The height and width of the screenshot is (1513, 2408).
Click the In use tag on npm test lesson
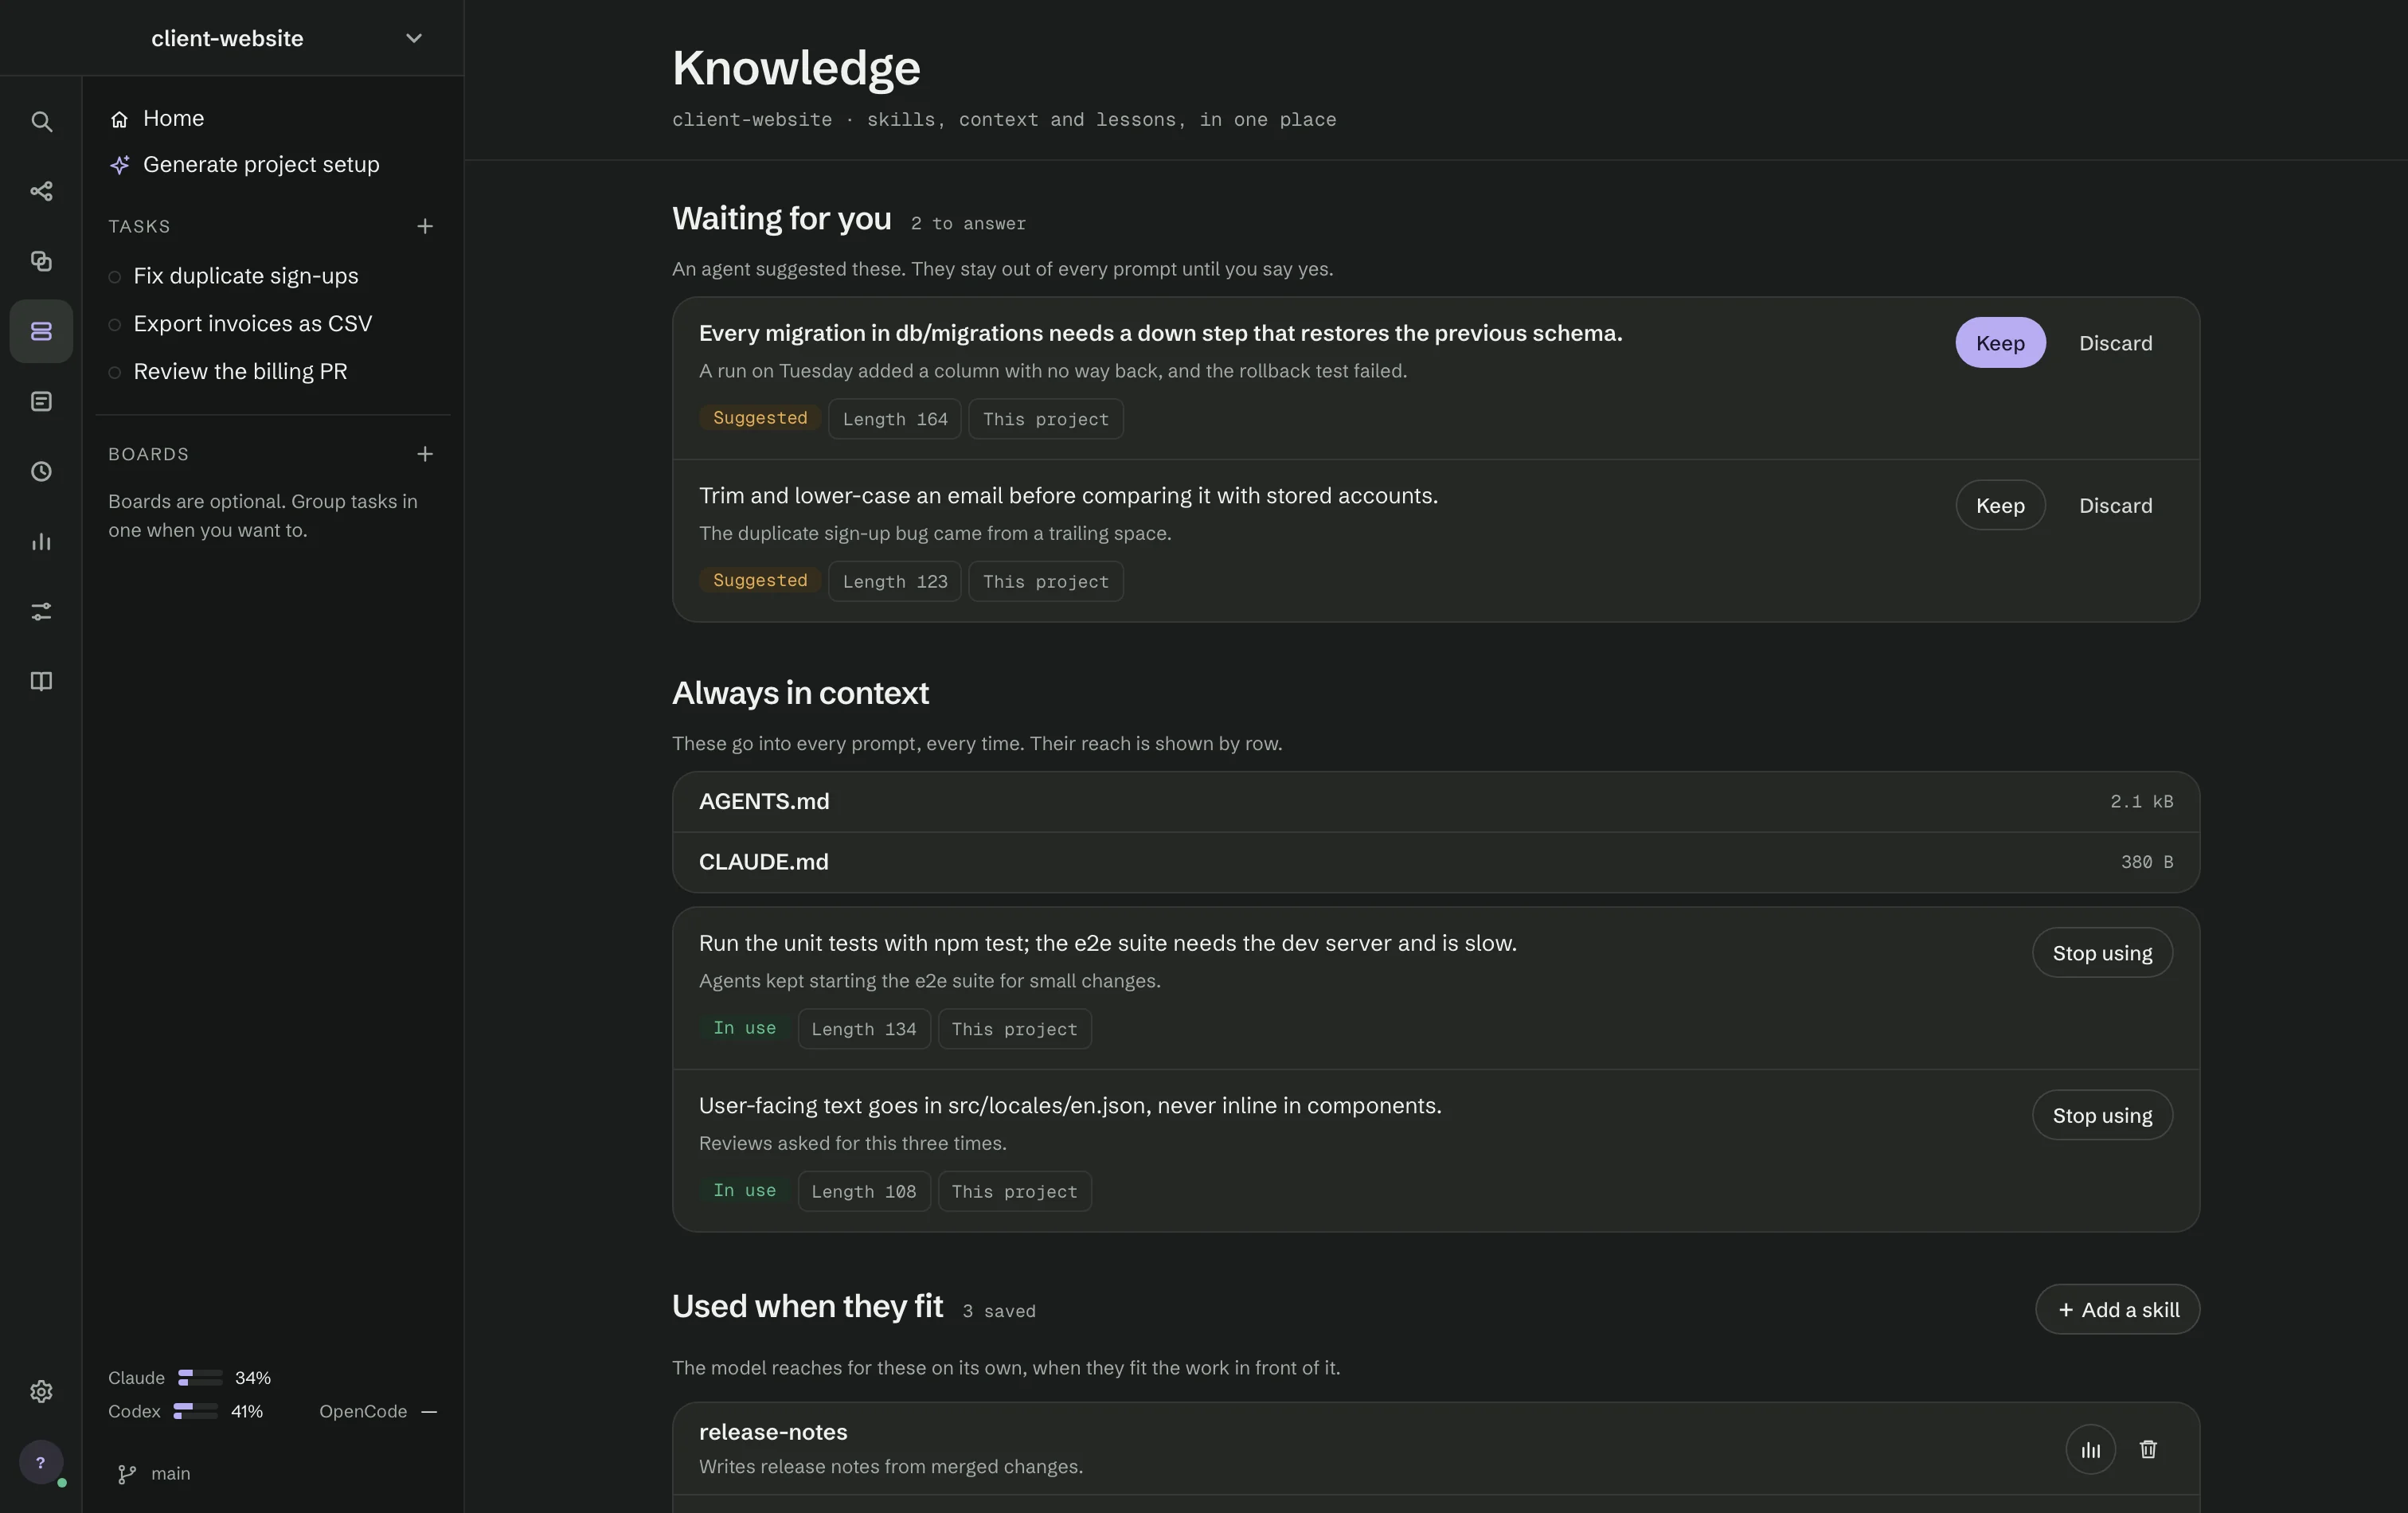tap(744, 1028)
